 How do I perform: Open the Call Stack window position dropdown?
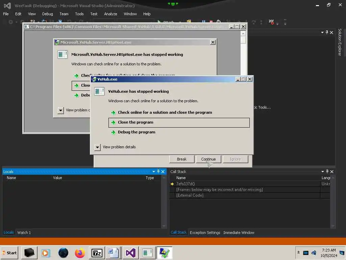pyautogui.click(x=323, y=172)
